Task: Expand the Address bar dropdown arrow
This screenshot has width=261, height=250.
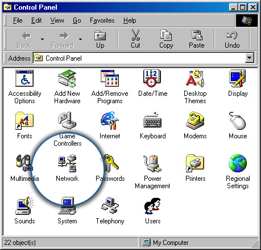Action: pos(250,58)
